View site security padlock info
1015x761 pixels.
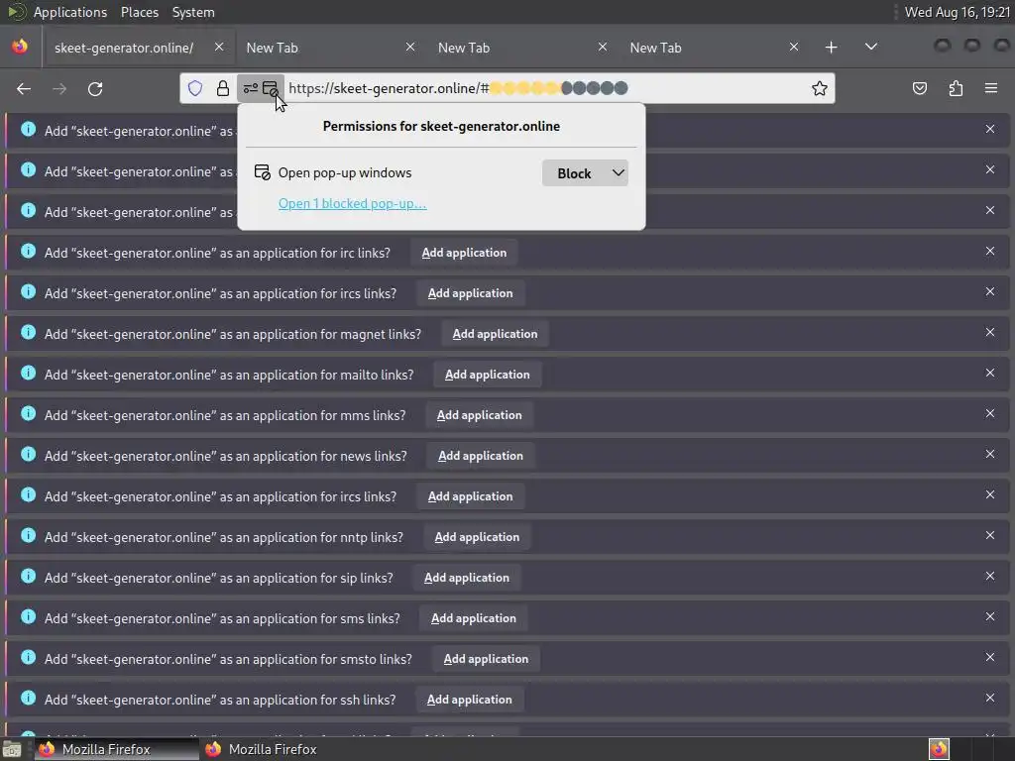223,88
